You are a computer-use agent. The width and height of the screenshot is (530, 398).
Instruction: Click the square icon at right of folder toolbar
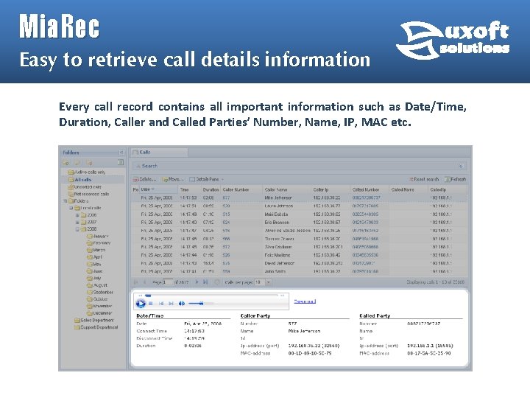[x=120, y=162]
